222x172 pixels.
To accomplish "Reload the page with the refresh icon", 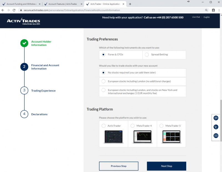I will point(14,10).
